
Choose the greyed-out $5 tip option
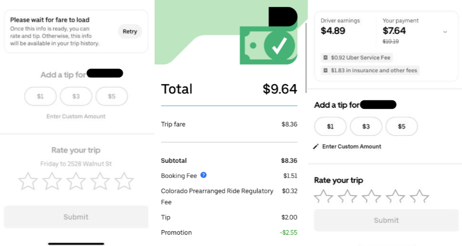point(112,96)
